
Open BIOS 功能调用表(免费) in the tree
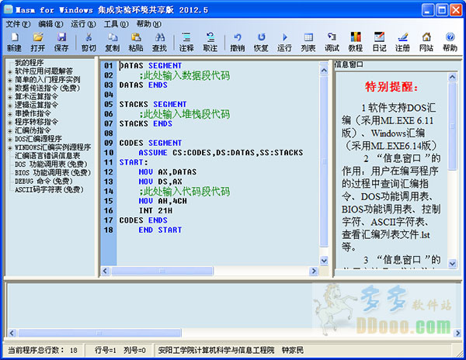coord(53,172)
